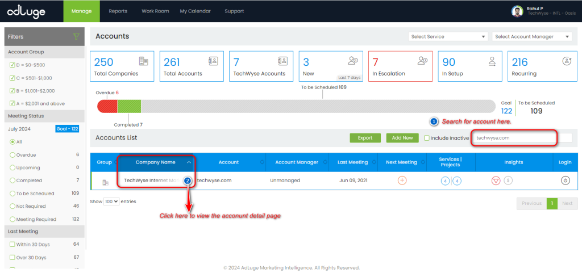The height and width of the screenshot is (277, 582).
Task: Click the Total Companies card icon
Action: click(144, 61)
